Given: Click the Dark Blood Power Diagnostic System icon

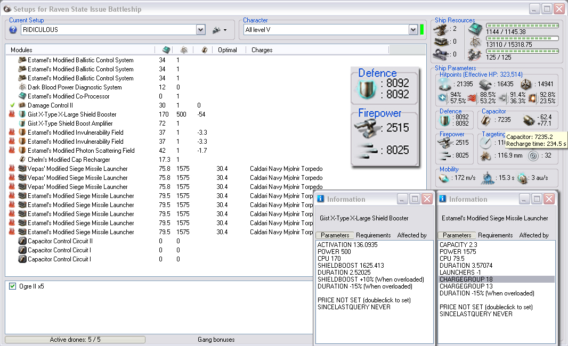Looking at the screenshot, I should pyautogui.click(x=22, y=87).
